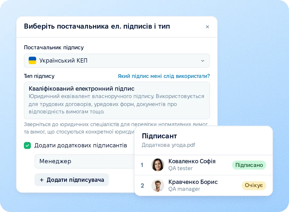The height and width of the screenshot is (212, 289).
Task: Click 'Додаткова угода.pdf' file name
Action: point(168,145)
